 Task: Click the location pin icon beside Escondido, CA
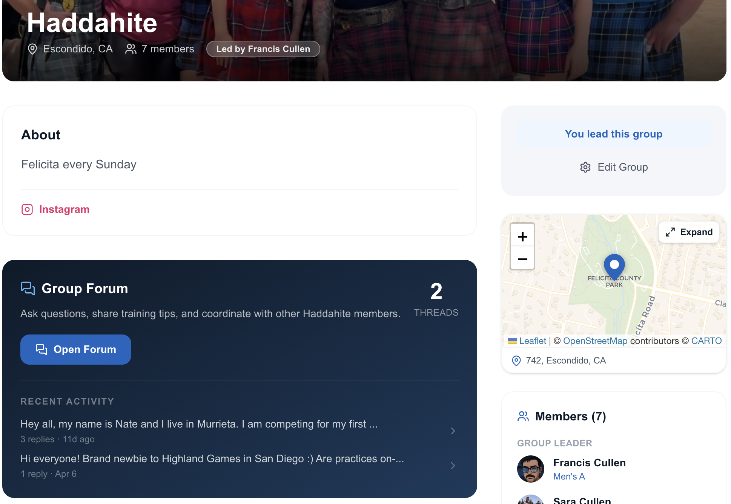pos(32,49)
